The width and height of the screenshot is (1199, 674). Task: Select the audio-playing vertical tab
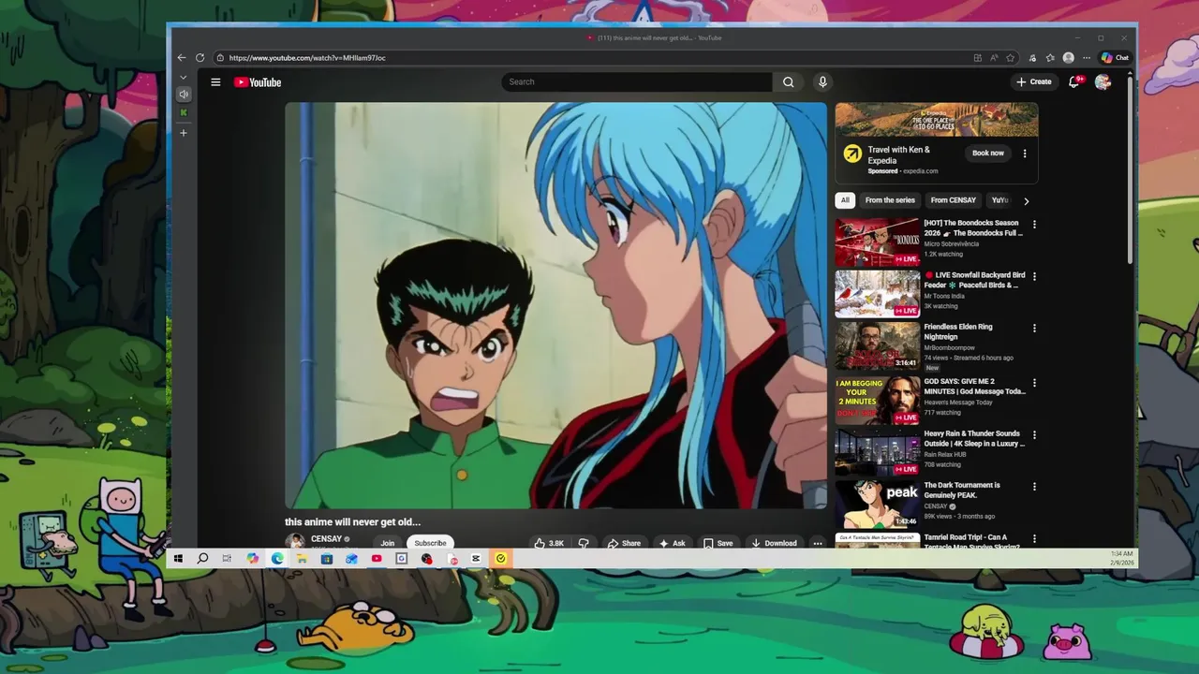(184, 94)
